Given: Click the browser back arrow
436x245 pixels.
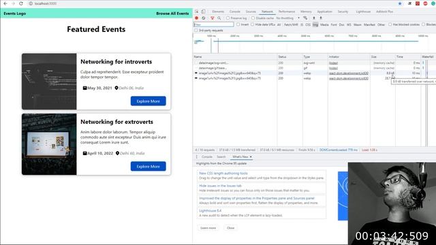Looking at the screenshot, I should 5,3.
